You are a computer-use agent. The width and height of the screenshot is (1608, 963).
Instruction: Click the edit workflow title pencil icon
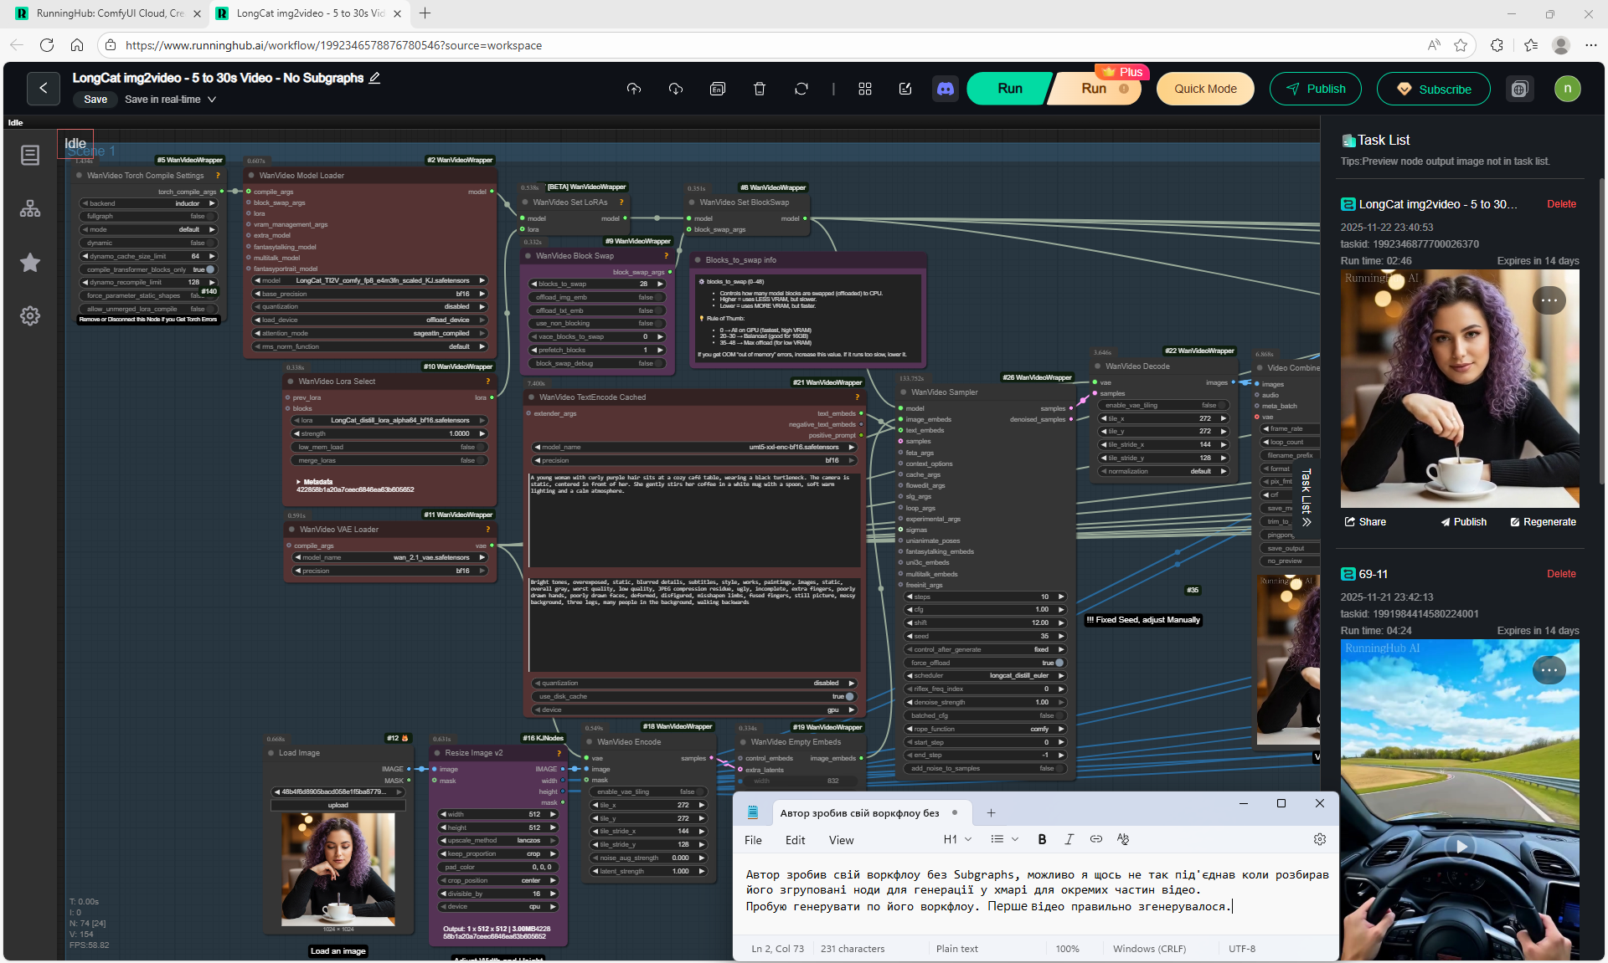point(374,78)
